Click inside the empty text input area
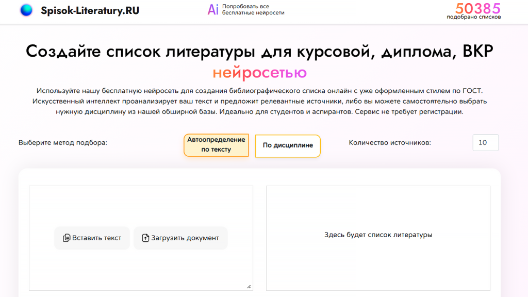The image size is (528, 297). pos(140,206)
